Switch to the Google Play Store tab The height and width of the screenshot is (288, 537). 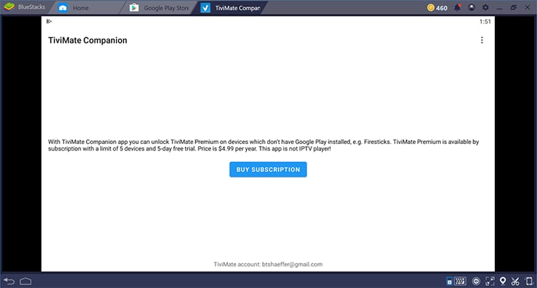coord(159,8)
